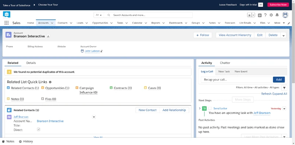Click the arrow next to Take a Tour
This screenshot has height=145, width=295.
coord(34,5)
